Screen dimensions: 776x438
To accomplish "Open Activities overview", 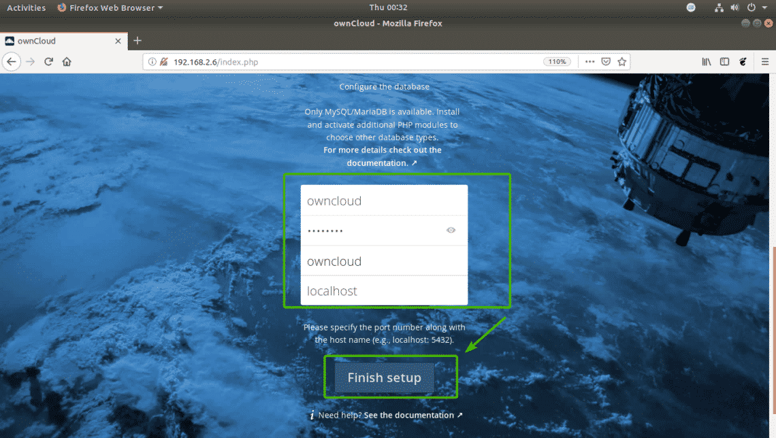I will point(27,7).
